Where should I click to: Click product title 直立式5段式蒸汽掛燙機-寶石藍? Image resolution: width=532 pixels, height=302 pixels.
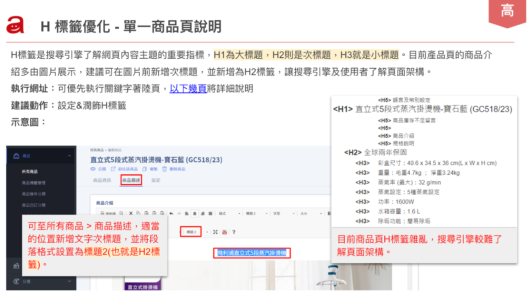pos(156,160)
